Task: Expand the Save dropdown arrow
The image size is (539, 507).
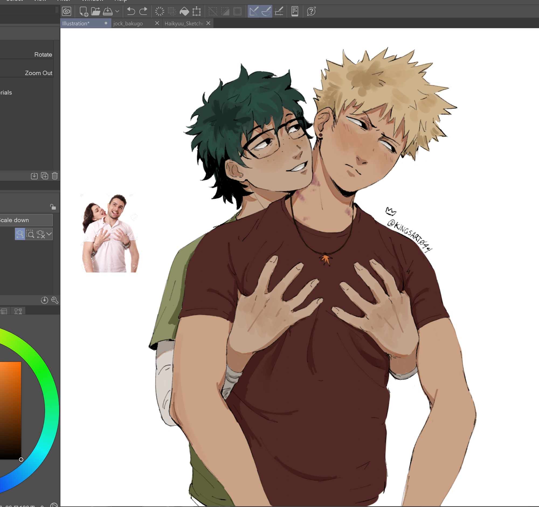Action: point(117,11)
